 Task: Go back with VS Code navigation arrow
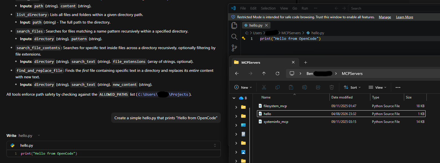(x=336, y=8)
